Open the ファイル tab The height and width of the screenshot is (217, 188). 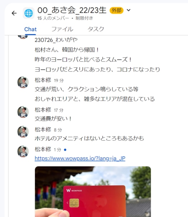pos(62,29)
